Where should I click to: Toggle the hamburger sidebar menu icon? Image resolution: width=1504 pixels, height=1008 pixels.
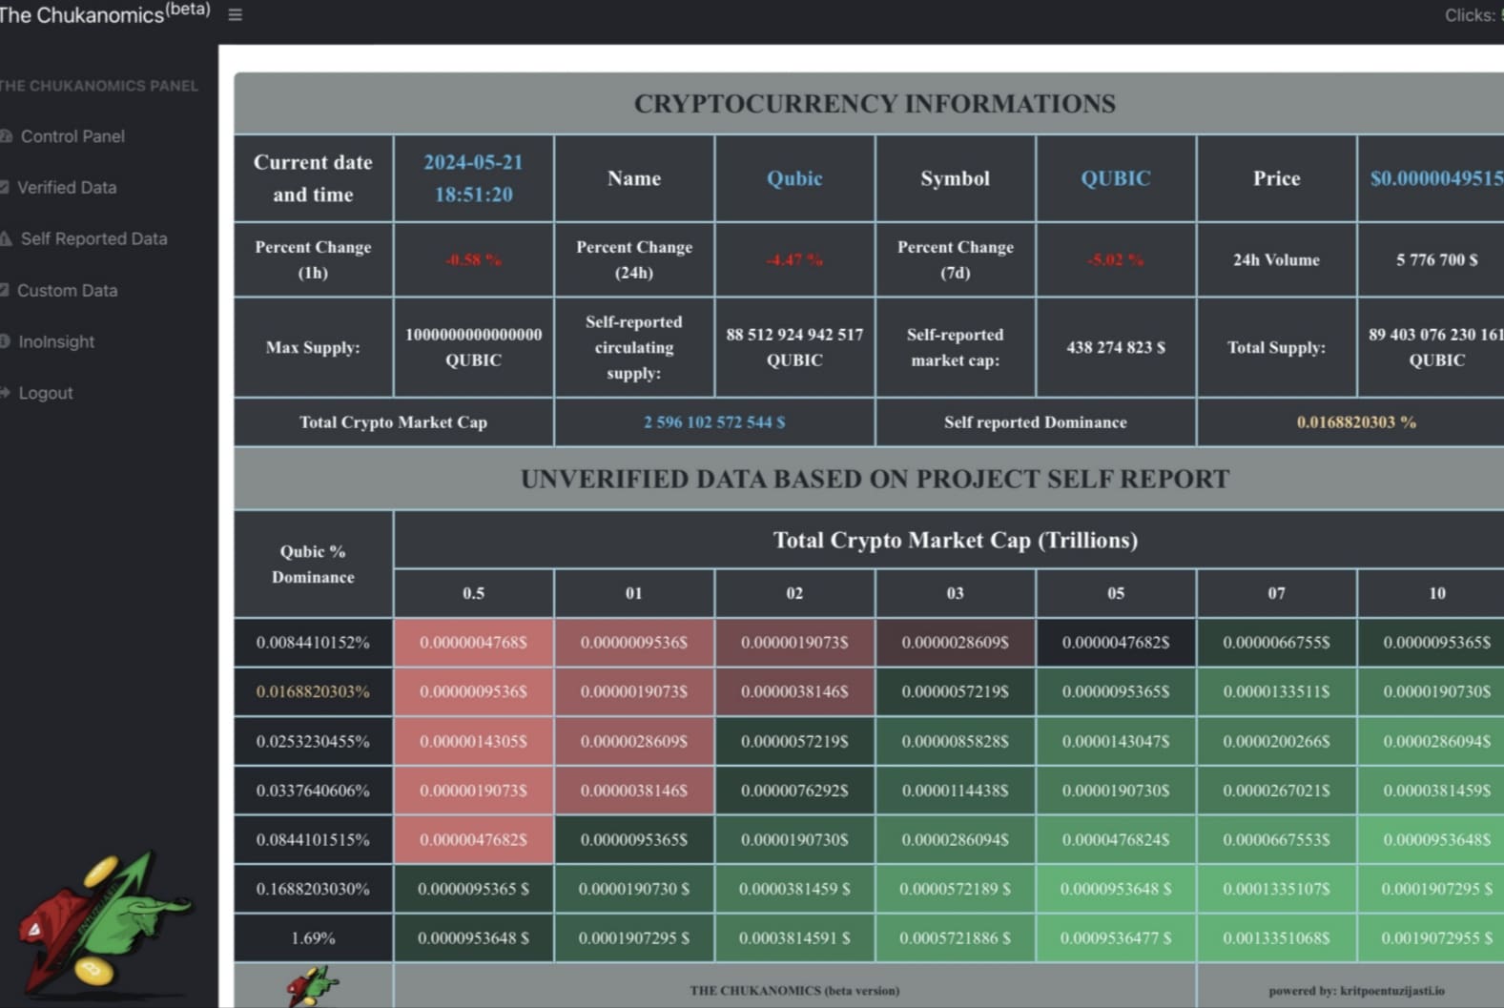[x=235, y=15]
